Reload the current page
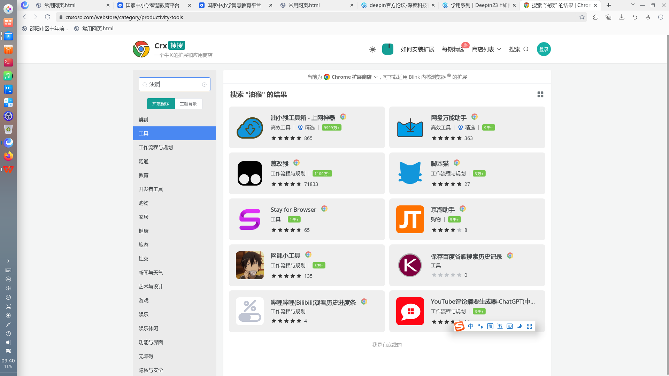This screenshot has width=669, height=376. tap(48, 17)
